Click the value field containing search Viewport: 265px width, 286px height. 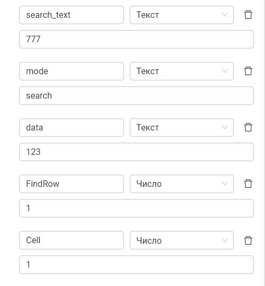coord(137,95)
